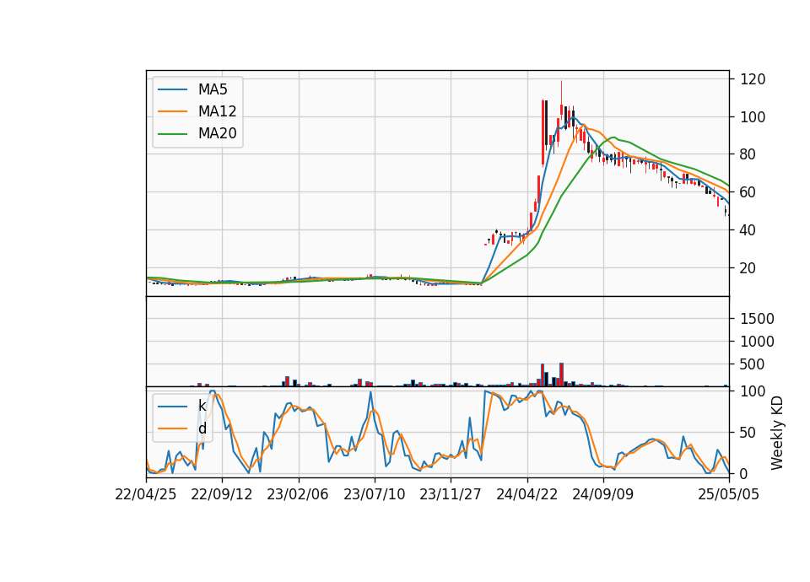
Task: Click the 23/07/10 date tick label
Action: 375,494
